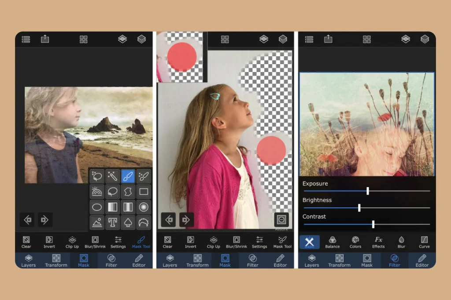Choose the spade shape mask tool
The height and width of the screenshot is (300, 451).
(x=128, y=222)
